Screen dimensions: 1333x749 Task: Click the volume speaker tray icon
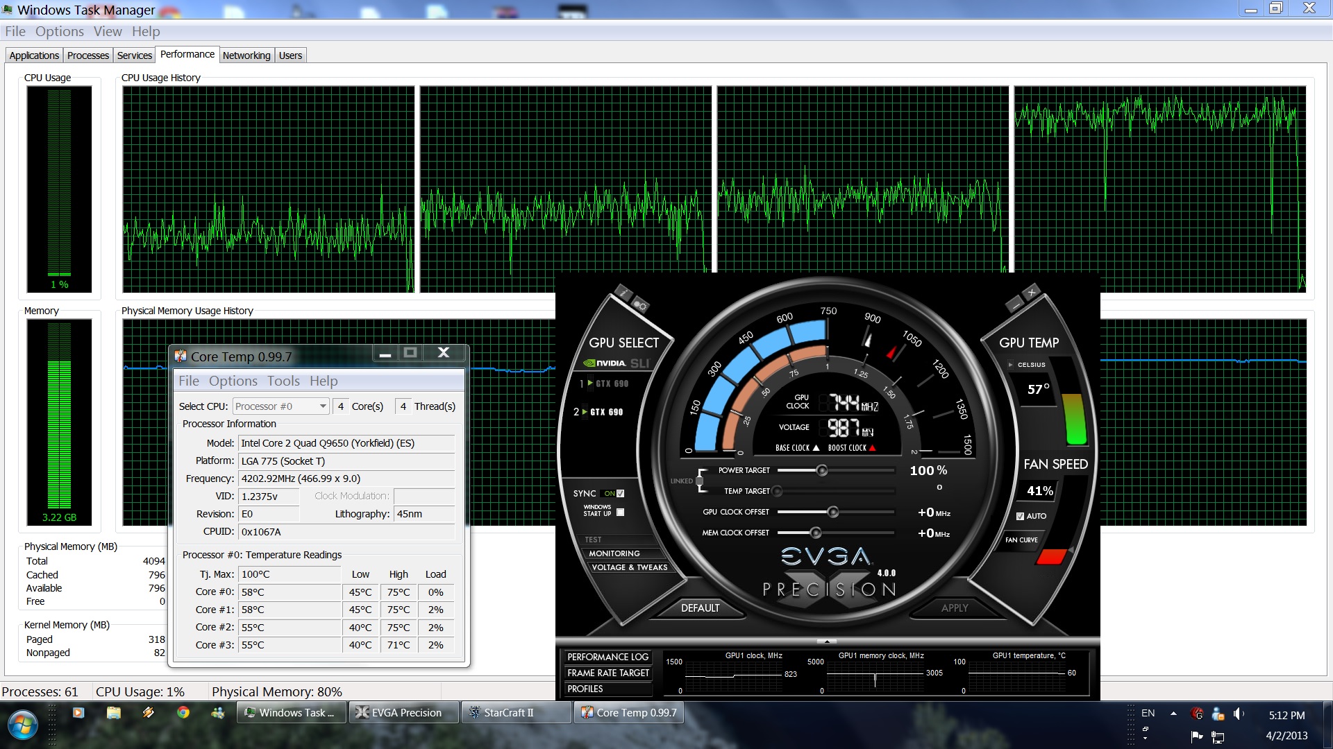(1238, 714)
